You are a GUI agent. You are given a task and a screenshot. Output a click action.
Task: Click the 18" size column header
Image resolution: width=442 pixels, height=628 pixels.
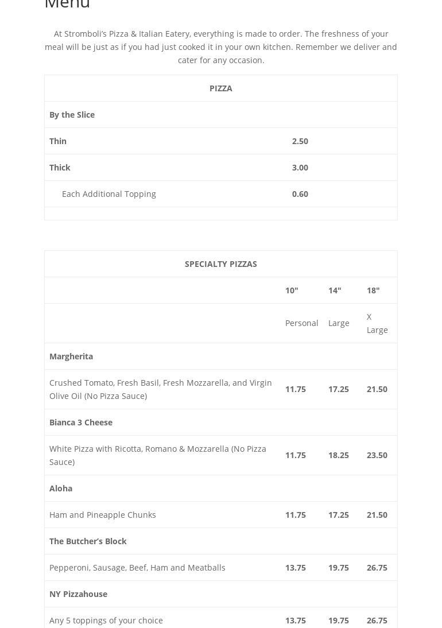tap(373, 290)
